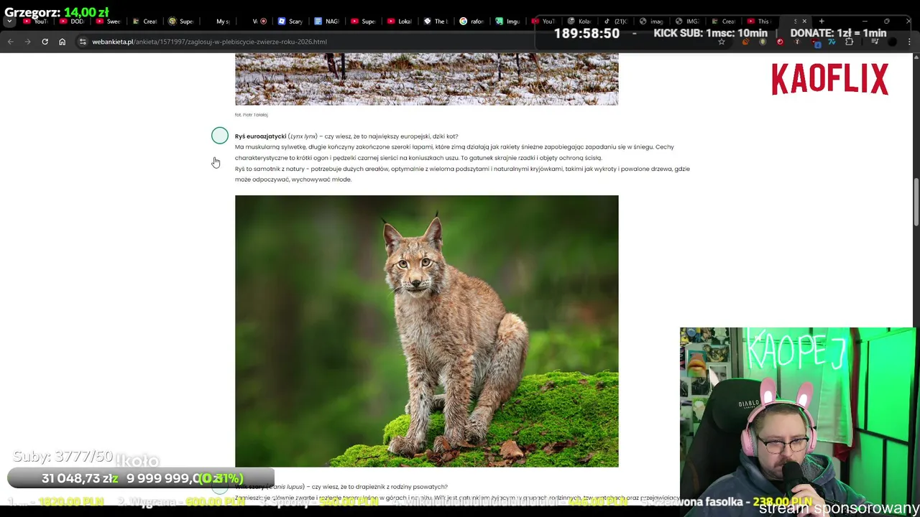
Task: Switch to the NAG browser tab
Action: pos(326,22)
